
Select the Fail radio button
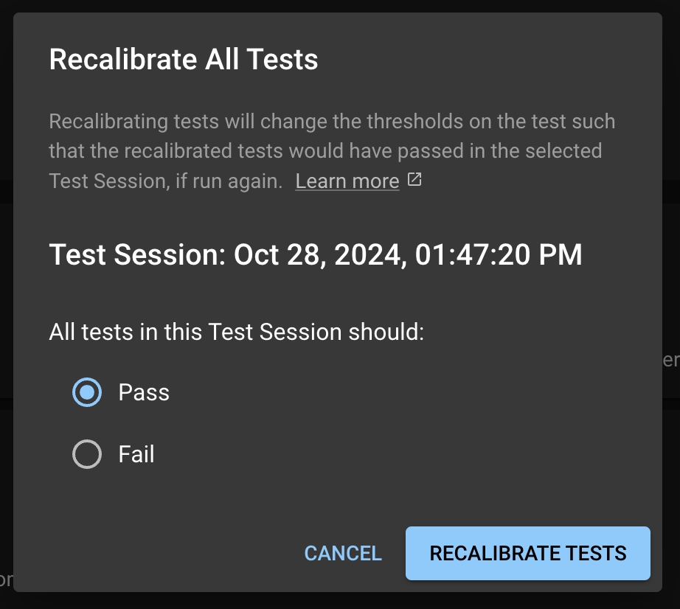(x=87, y=454)
